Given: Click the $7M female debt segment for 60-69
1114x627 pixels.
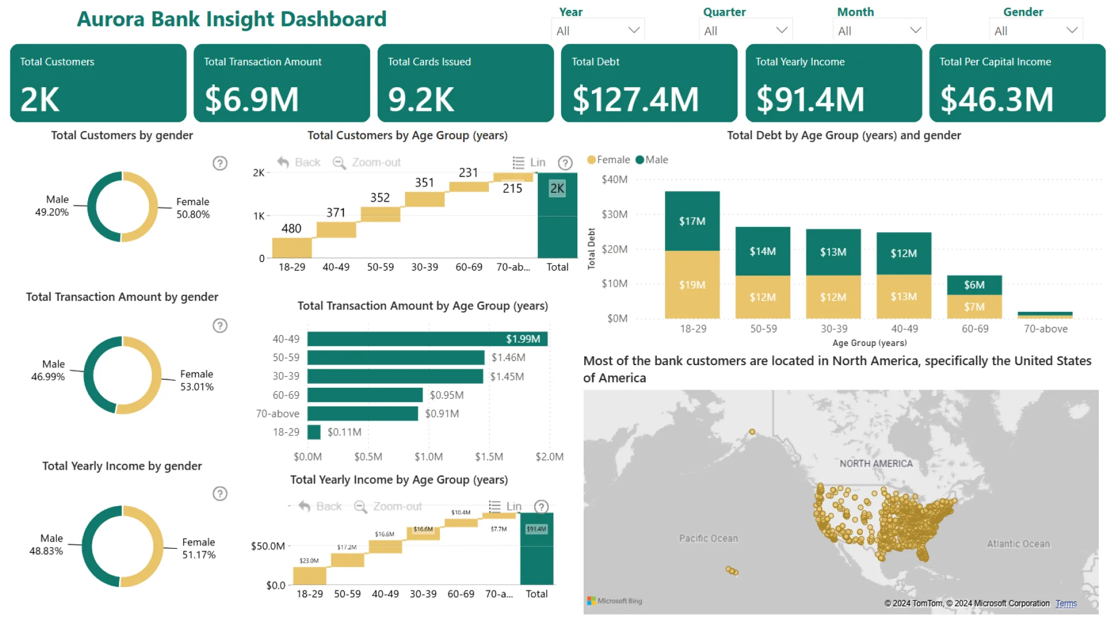Looking at the screenshot, I should (x=974, y=307).
